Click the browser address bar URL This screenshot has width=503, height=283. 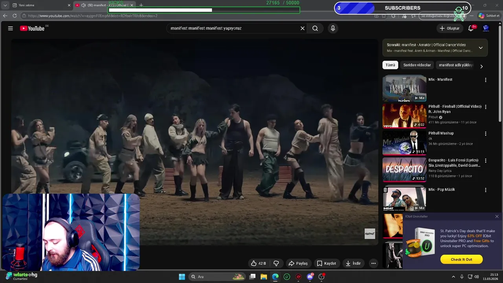tap(93, 16)
